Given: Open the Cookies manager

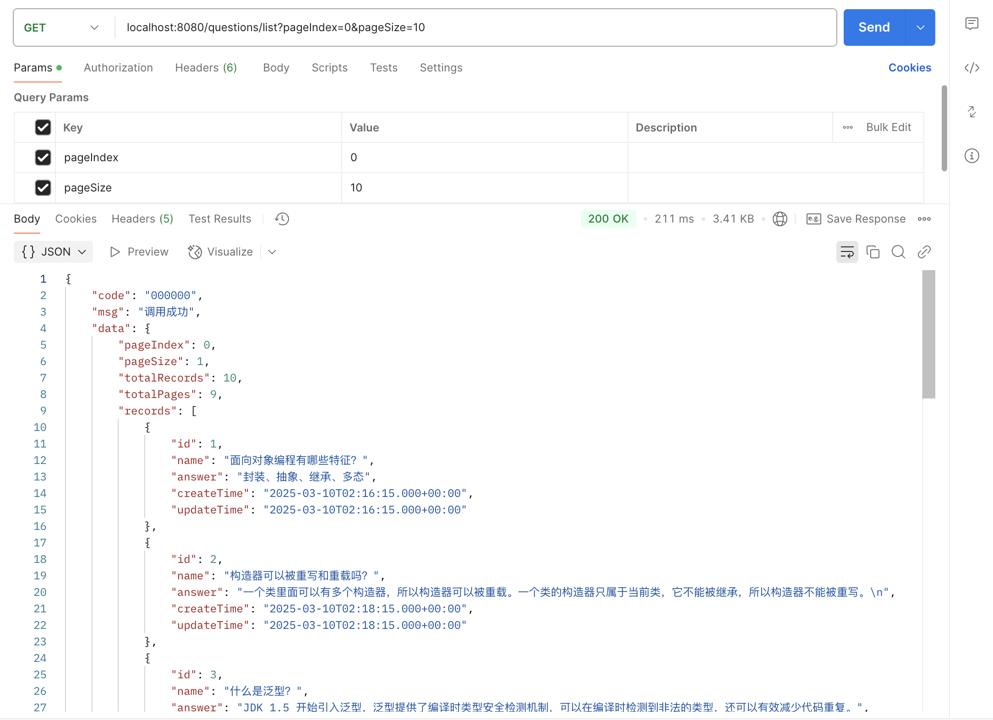Looking at the screenshot, I should [910, 67].
